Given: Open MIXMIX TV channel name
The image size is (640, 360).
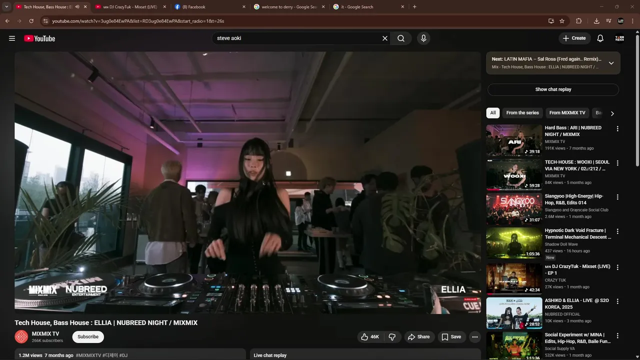Looking at the screenshot, I should (x=45, y=334).
